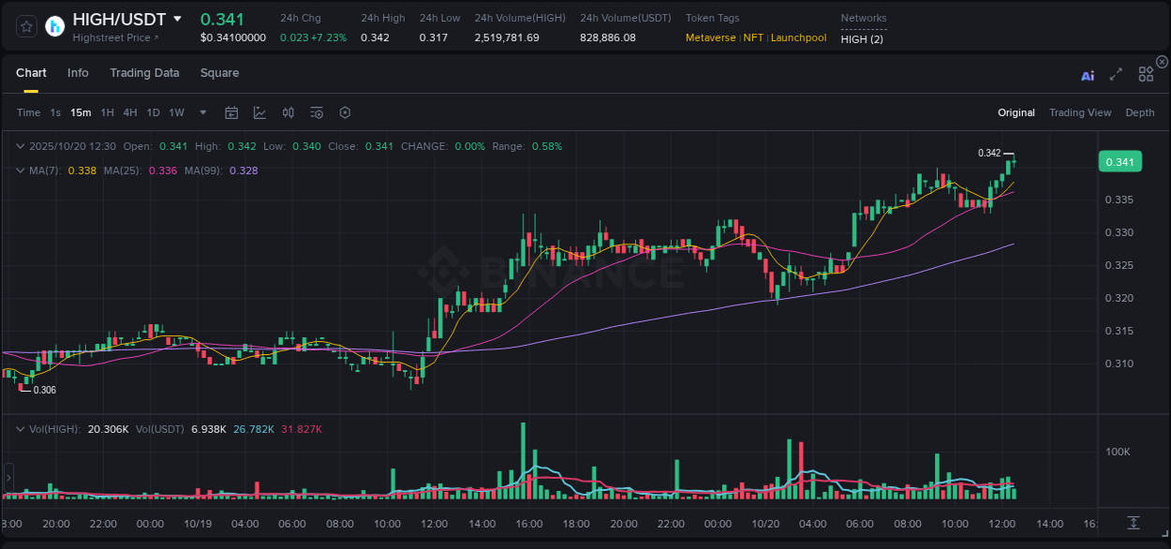Switch to the Trading Data tab
The image size is (1171, 549).
(144, 72)
